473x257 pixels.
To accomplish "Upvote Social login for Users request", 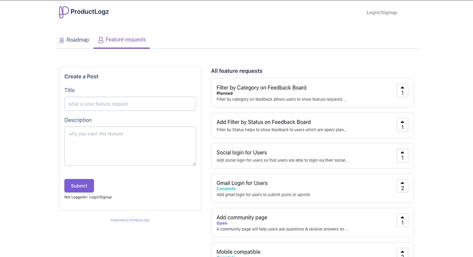I will point(402,155).
